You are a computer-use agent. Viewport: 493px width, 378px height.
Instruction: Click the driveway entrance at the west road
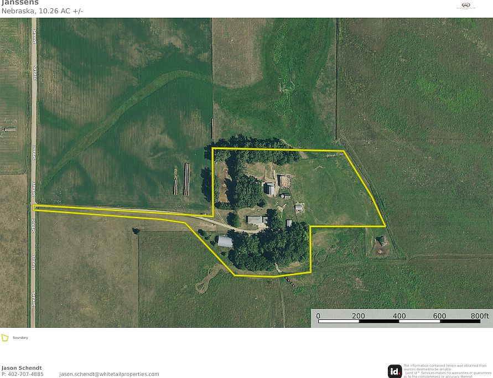pos(37,208)
